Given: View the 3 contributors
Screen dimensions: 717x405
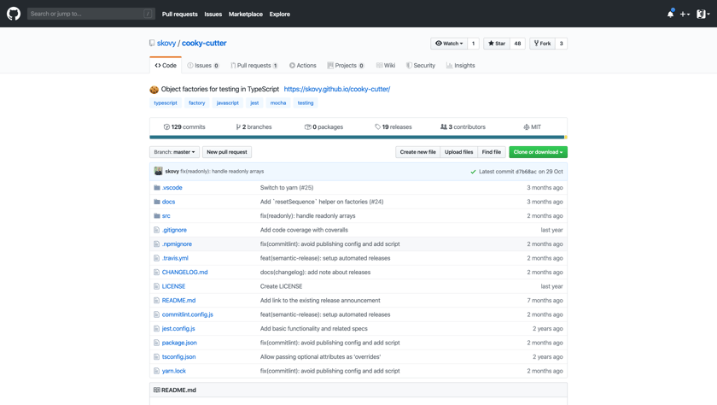Looking at the screenshot, I should coord(463,127).
